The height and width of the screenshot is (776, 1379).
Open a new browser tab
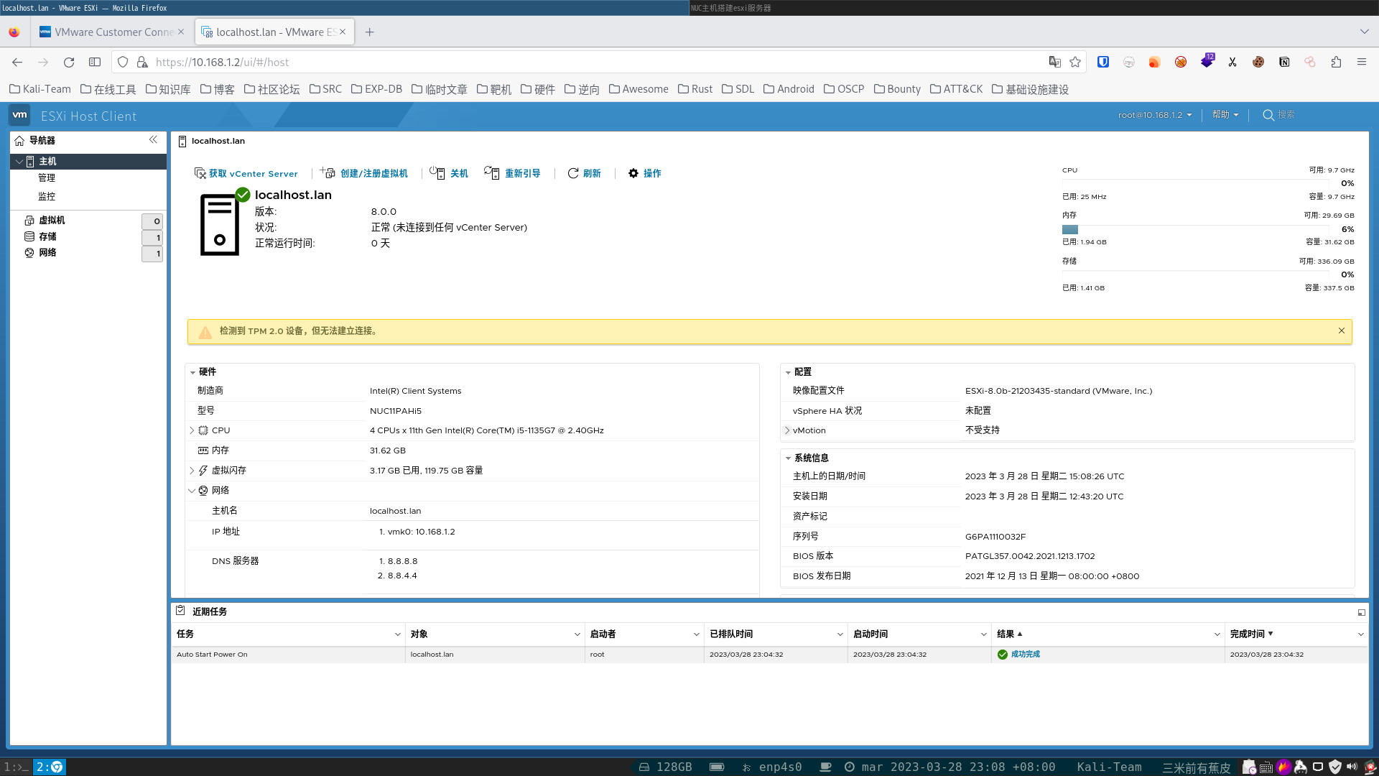(x=369, y=32)
